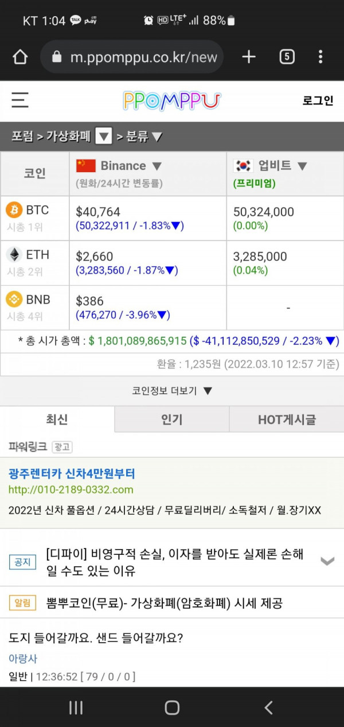Tap the Ethereum ETH coin icon
This screenshot has height=727, width=344.
pyautogui.click(x=14, y=254)
